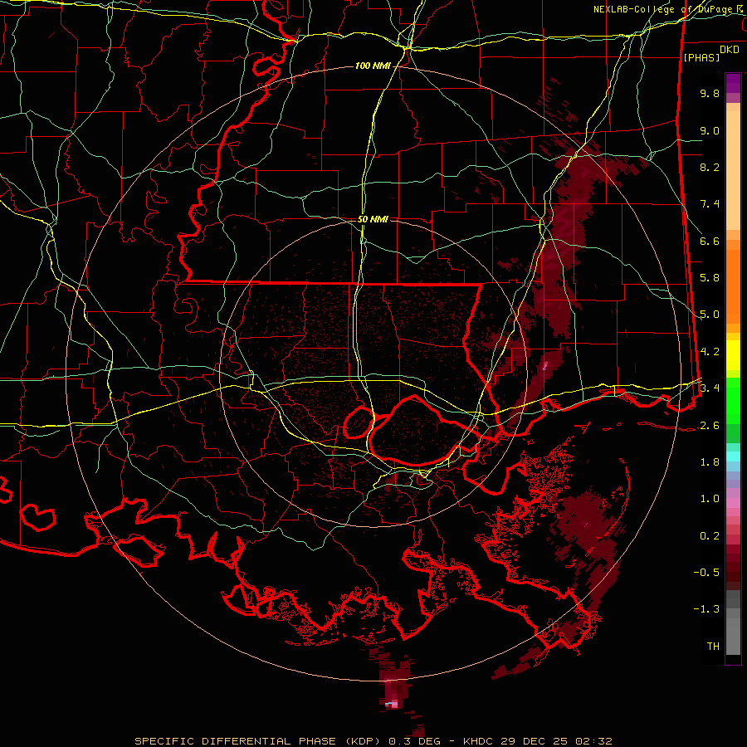
Task: Select the 50 NMI range ring label
Action: click(x=373, y=219)
